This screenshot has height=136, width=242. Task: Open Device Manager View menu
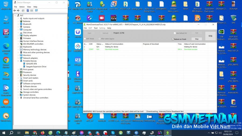pos(29,7)
